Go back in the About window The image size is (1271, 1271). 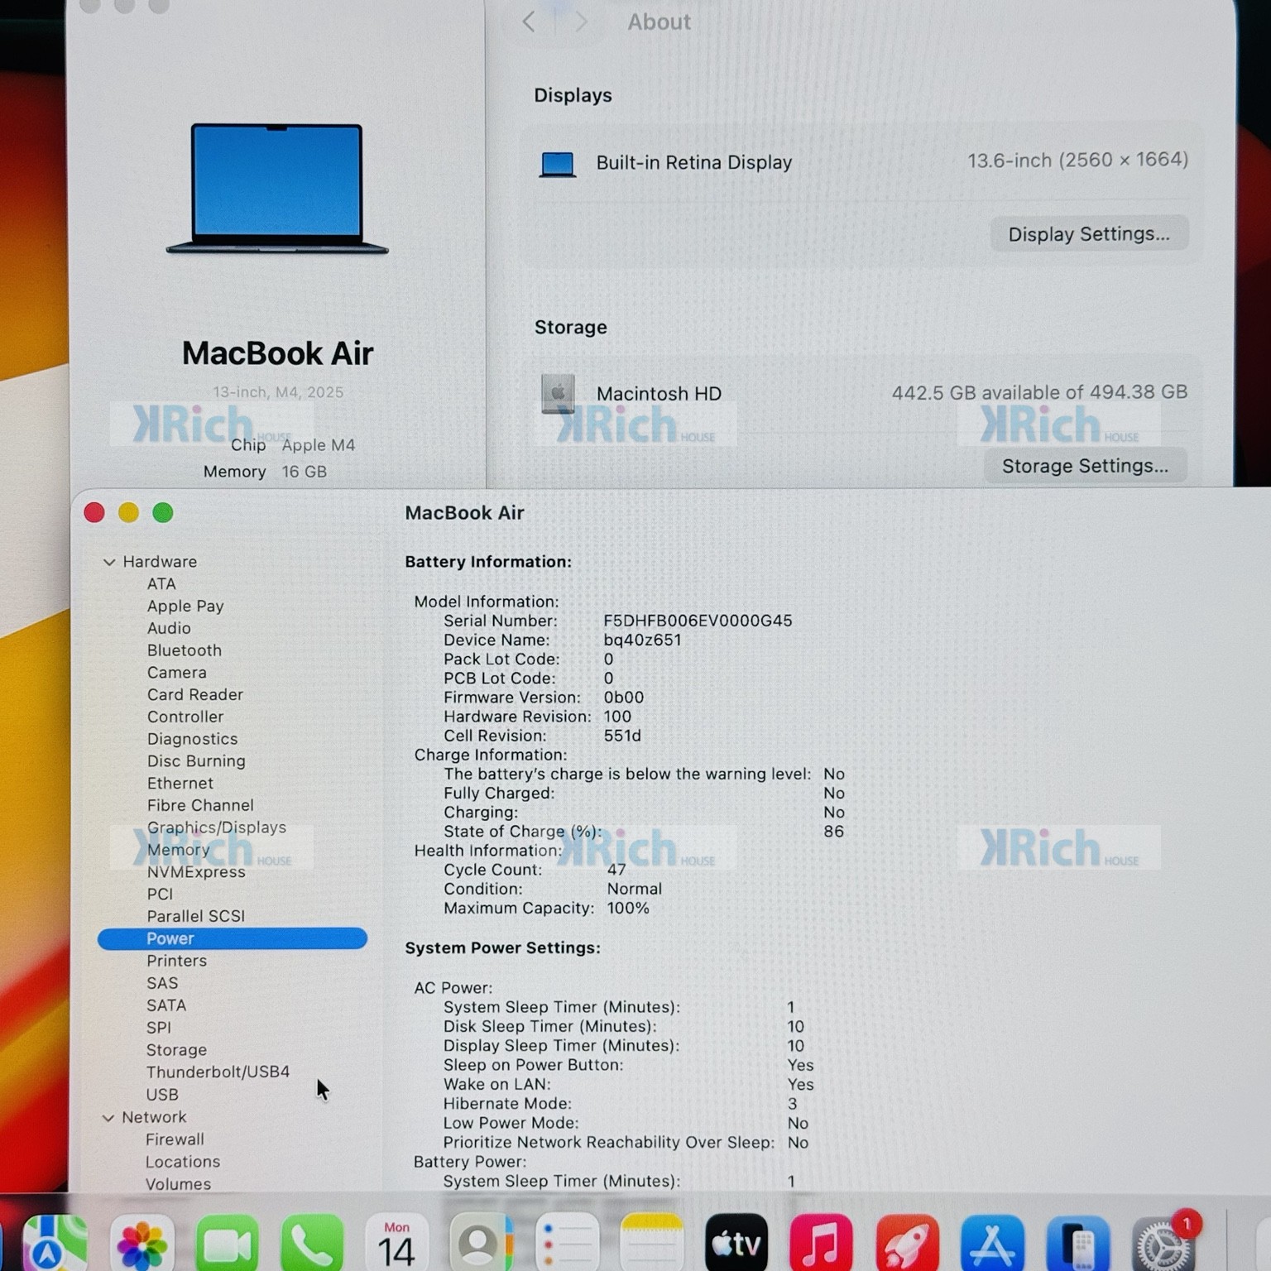[529, 22]
